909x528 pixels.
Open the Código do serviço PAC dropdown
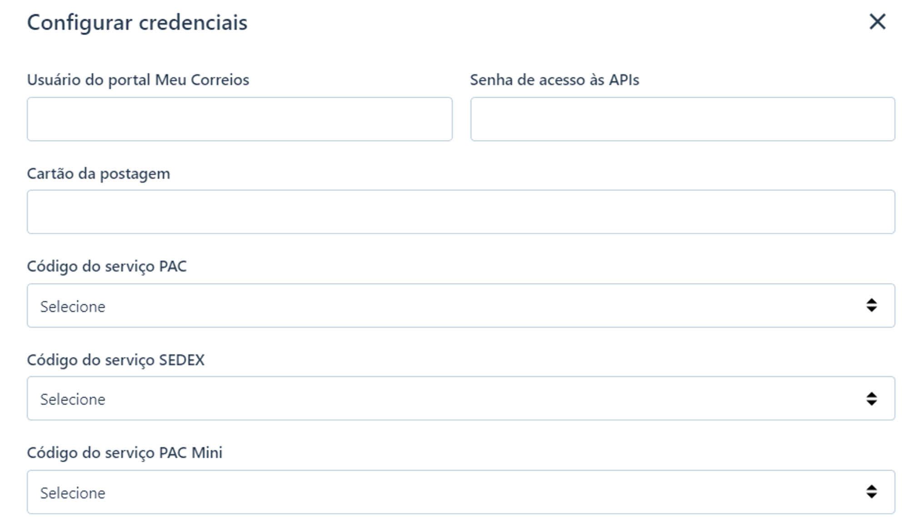[461, 306]
